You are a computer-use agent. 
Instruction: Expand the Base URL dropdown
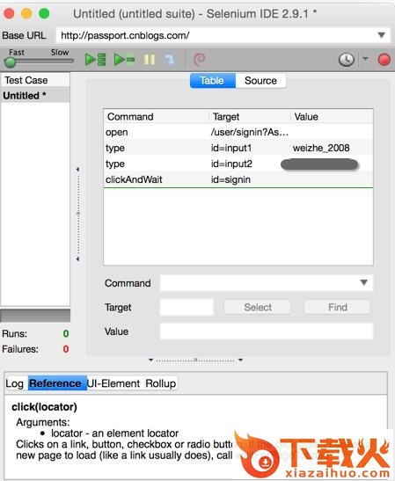[x=382, y=35]
